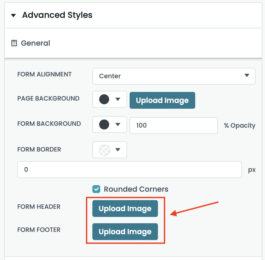Upload an image for Page Background

point(162,100)
